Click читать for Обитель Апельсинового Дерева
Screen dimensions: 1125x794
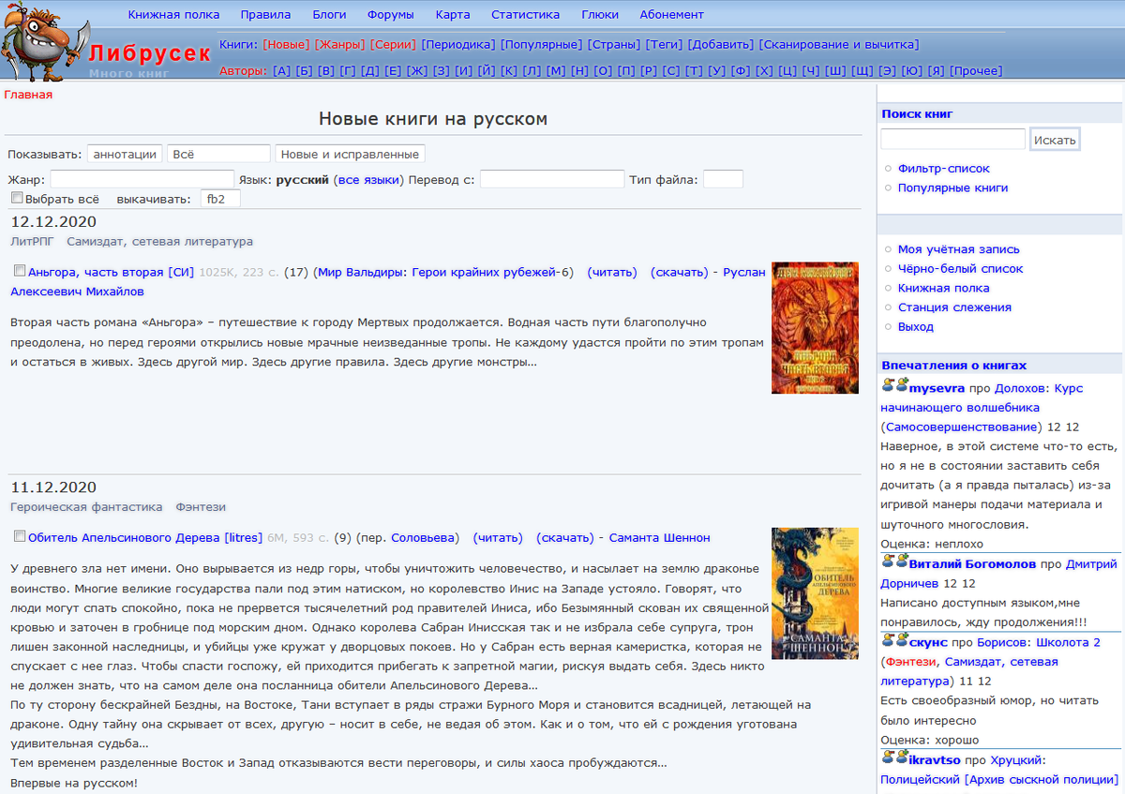[x=498, y=538]
